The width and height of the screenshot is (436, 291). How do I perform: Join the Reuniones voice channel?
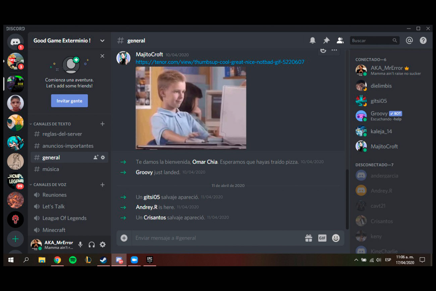[69, 195]
